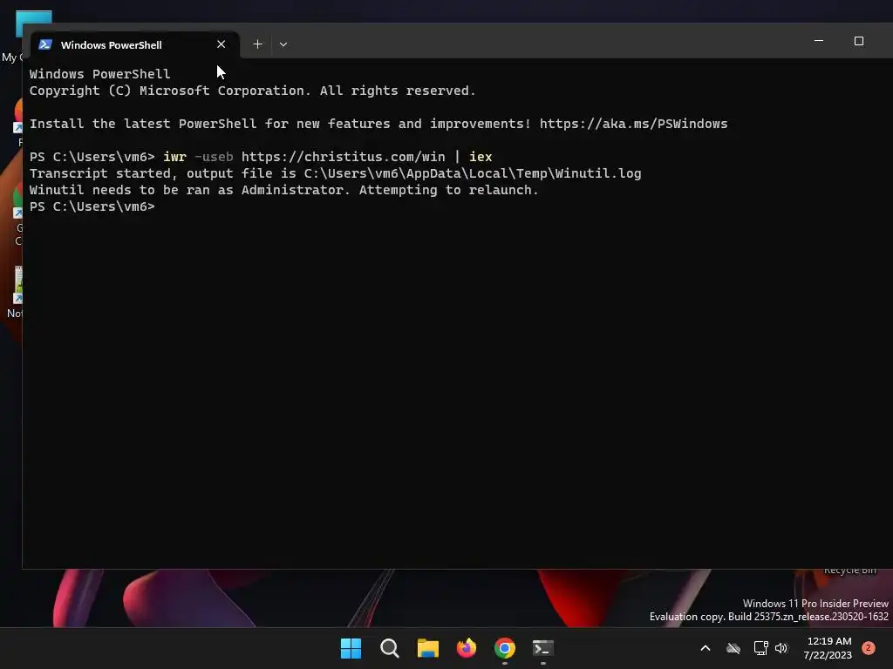Image resolution: width=893 pixels, height=669 pixels.
Task: Show hidden system tray icons
Action: 705,648
